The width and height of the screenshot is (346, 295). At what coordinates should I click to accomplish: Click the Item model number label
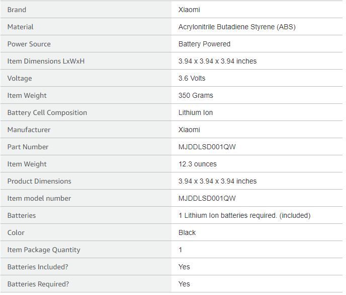[x=39, y=198]
